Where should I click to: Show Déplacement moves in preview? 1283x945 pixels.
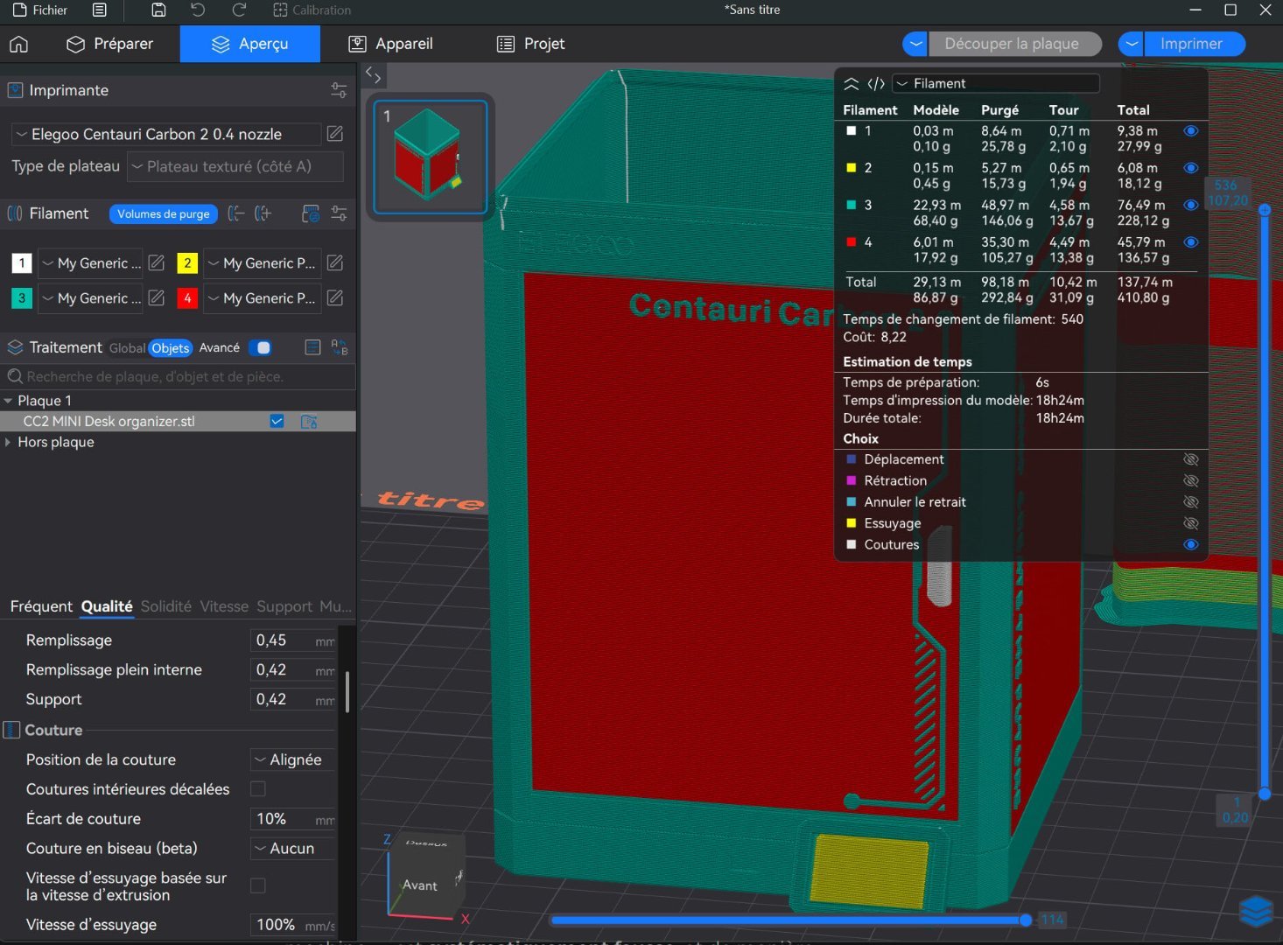(x=1190, y=459)
